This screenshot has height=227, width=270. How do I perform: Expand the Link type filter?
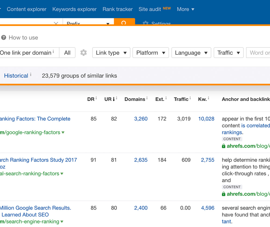pyautogui.click(x=111, y=53)
